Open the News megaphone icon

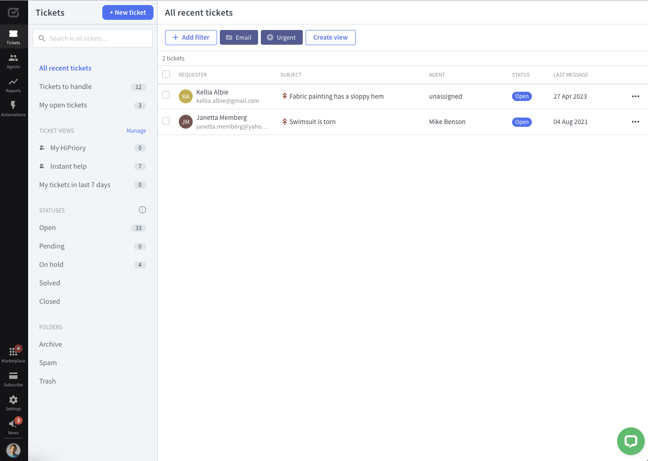click(13, 426)
